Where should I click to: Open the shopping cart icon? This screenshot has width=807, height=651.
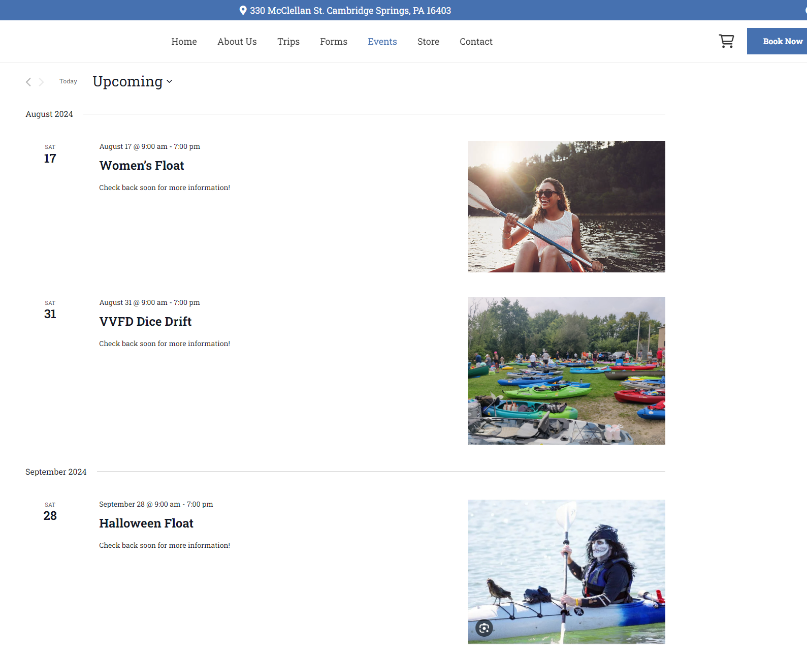(x=726, y=41)
